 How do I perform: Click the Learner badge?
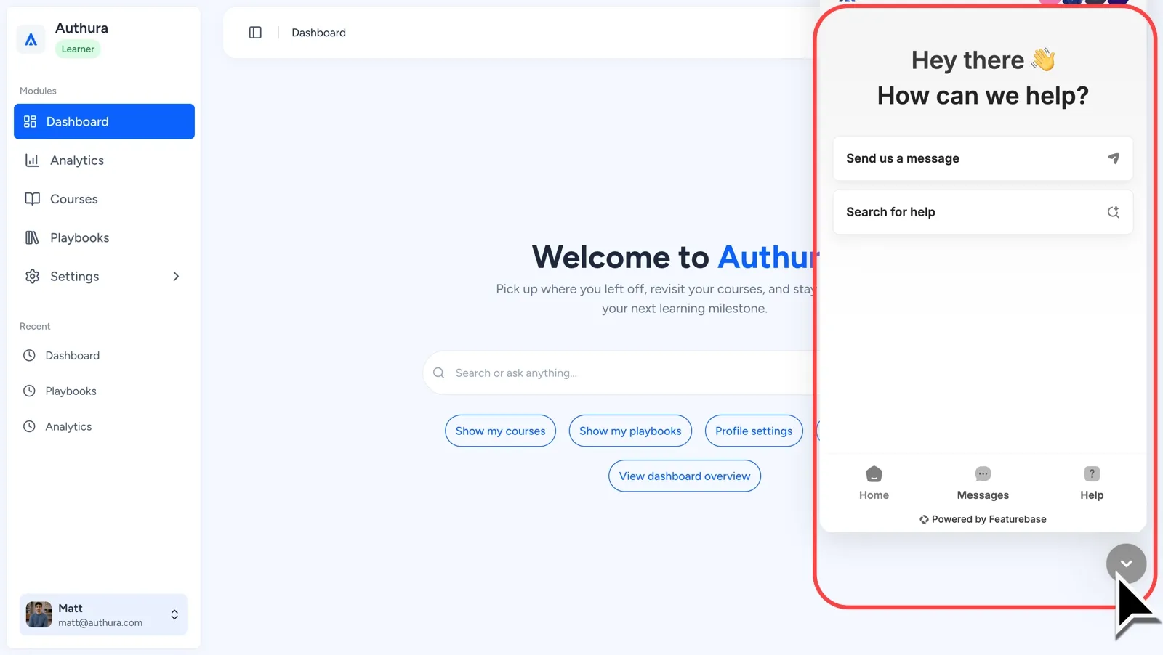pos(78,49)
